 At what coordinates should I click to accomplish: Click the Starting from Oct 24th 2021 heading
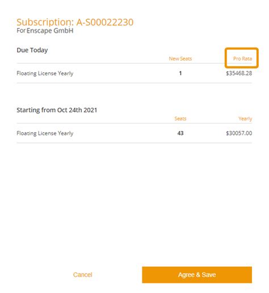coord(57,110)
